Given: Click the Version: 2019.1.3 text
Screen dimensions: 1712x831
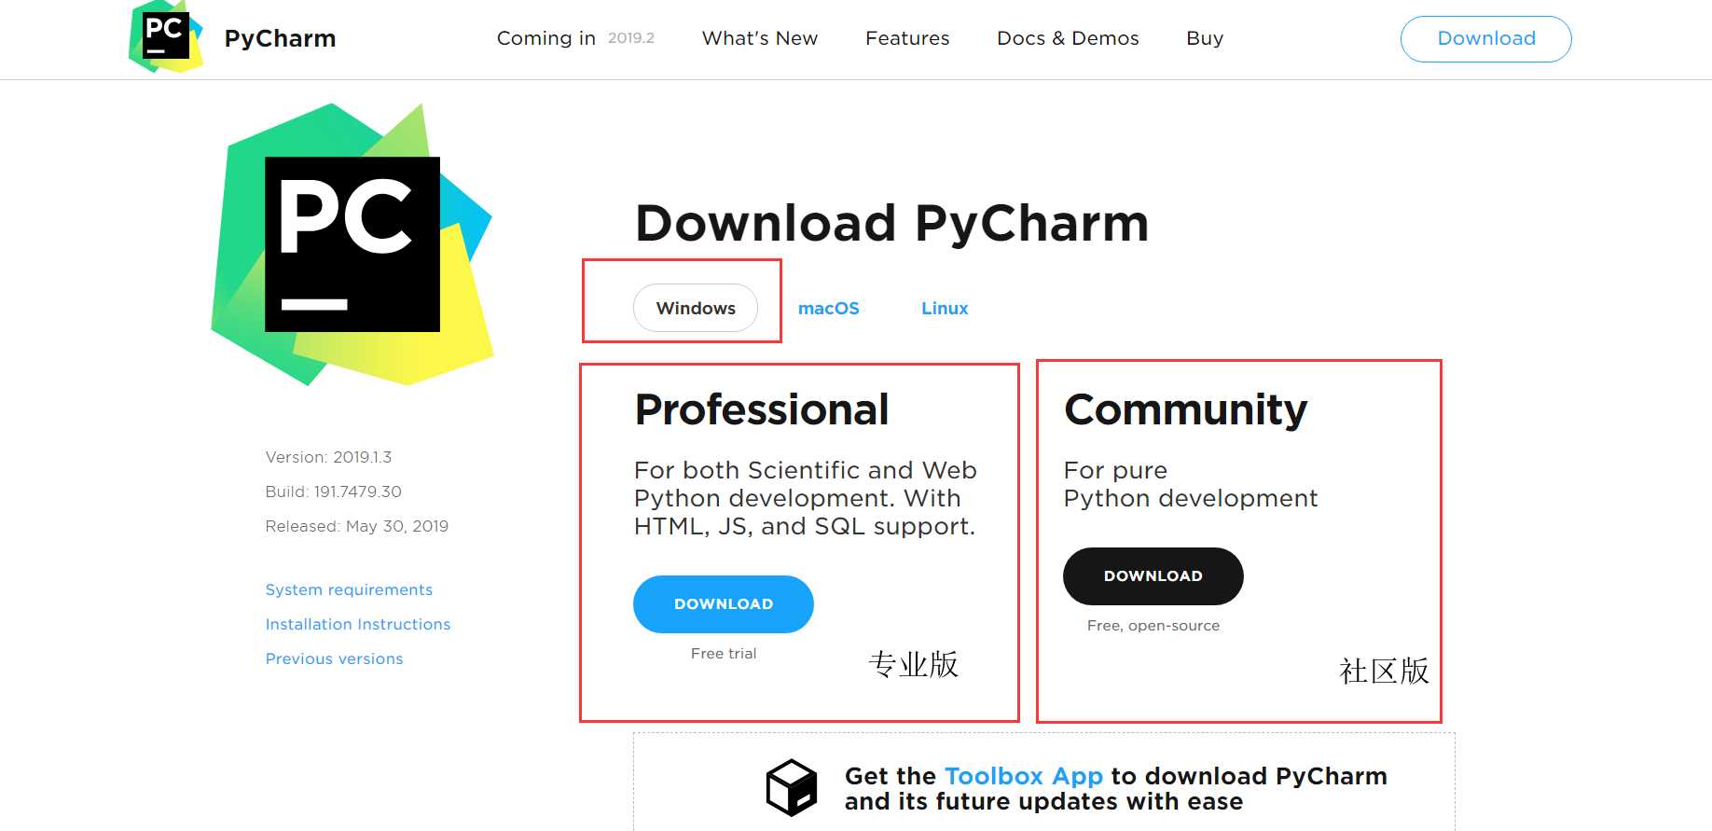Looking at the screenshot, I should [328, 457].
